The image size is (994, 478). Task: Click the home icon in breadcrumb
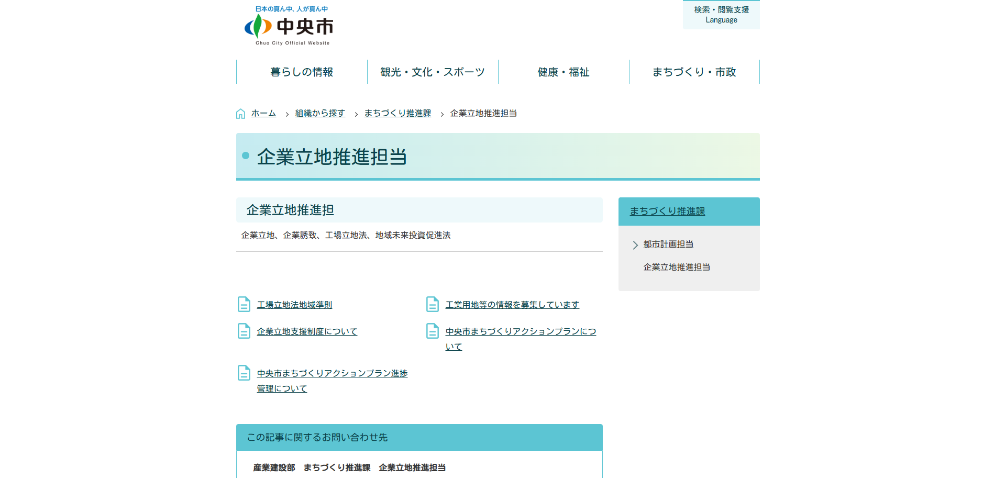(241, 114)
